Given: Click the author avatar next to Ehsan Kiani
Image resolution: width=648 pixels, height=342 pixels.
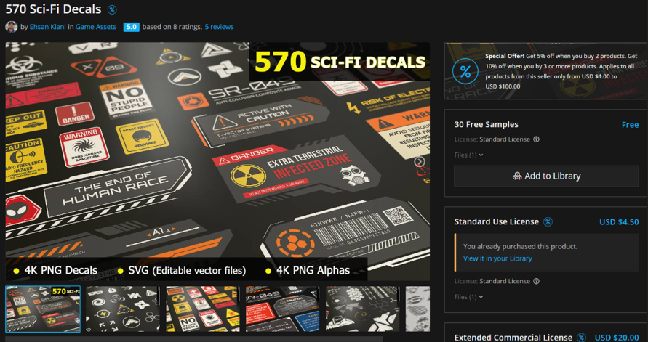Looking at the screenshot, I should pos(11,27).
